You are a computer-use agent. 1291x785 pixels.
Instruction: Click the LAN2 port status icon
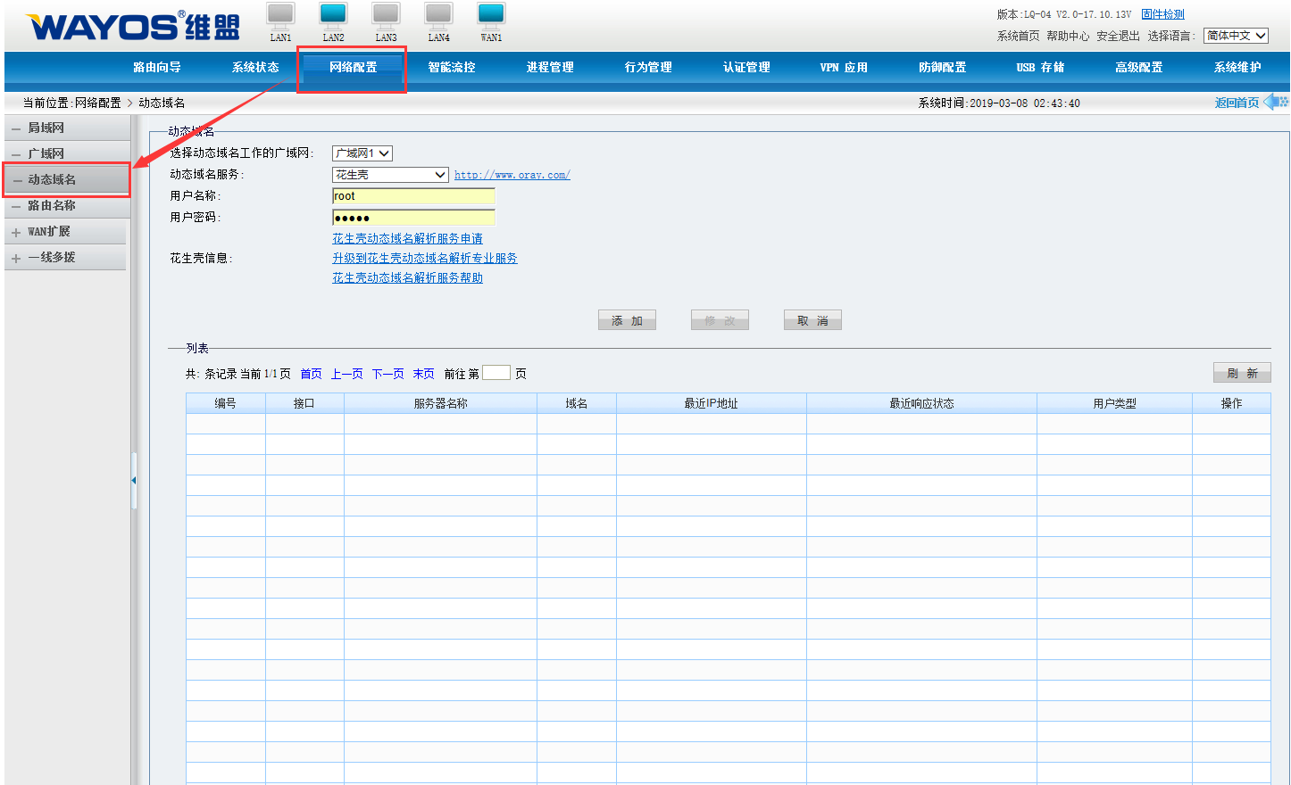point(333,15)
